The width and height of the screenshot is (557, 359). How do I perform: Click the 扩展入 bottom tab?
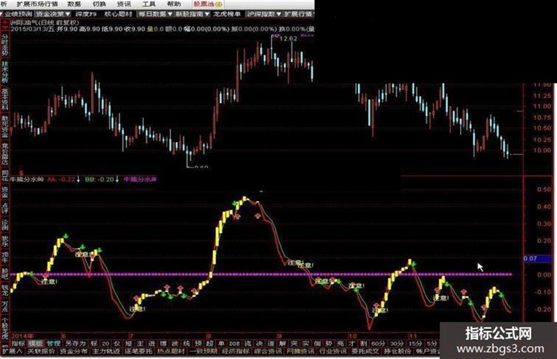coord(12,351)
